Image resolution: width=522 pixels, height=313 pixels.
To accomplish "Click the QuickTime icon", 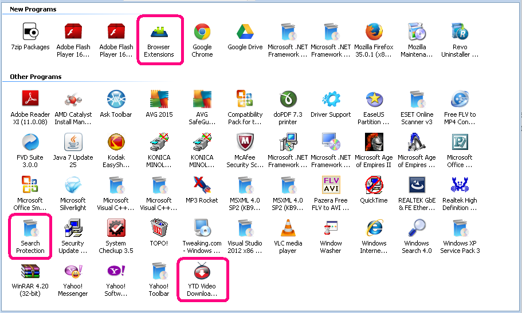I will (374, 185).
